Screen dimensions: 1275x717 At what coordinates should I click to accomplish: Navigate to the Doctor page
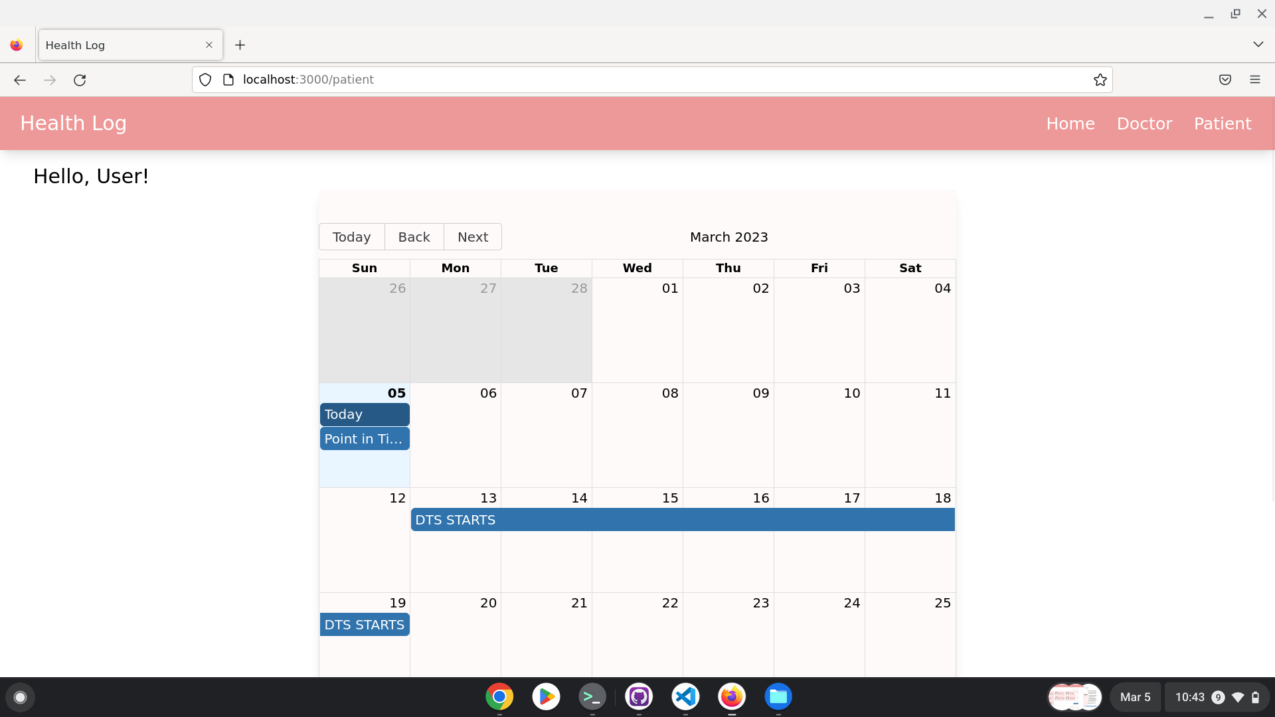(1144, 123)
